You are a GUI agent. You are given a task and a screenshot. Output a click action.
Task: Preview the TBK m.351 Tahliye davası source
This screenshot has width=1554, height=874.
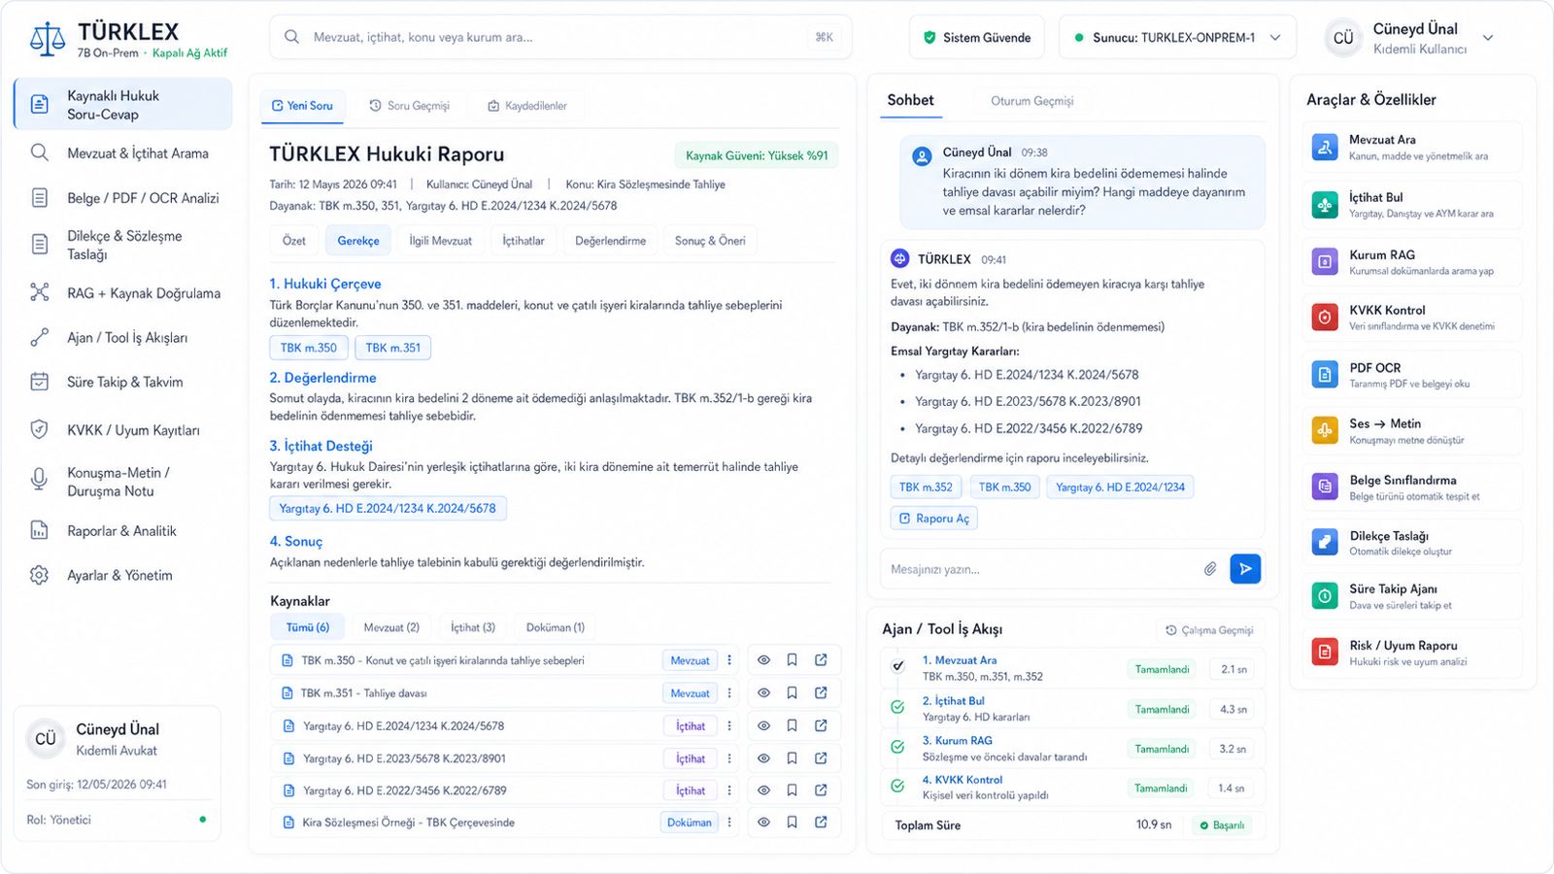coord(764,693)
